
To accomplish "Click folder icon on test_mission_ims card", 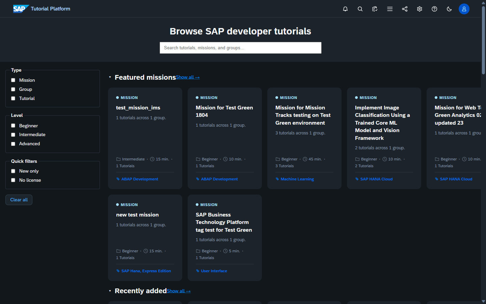I will [118, 159].
